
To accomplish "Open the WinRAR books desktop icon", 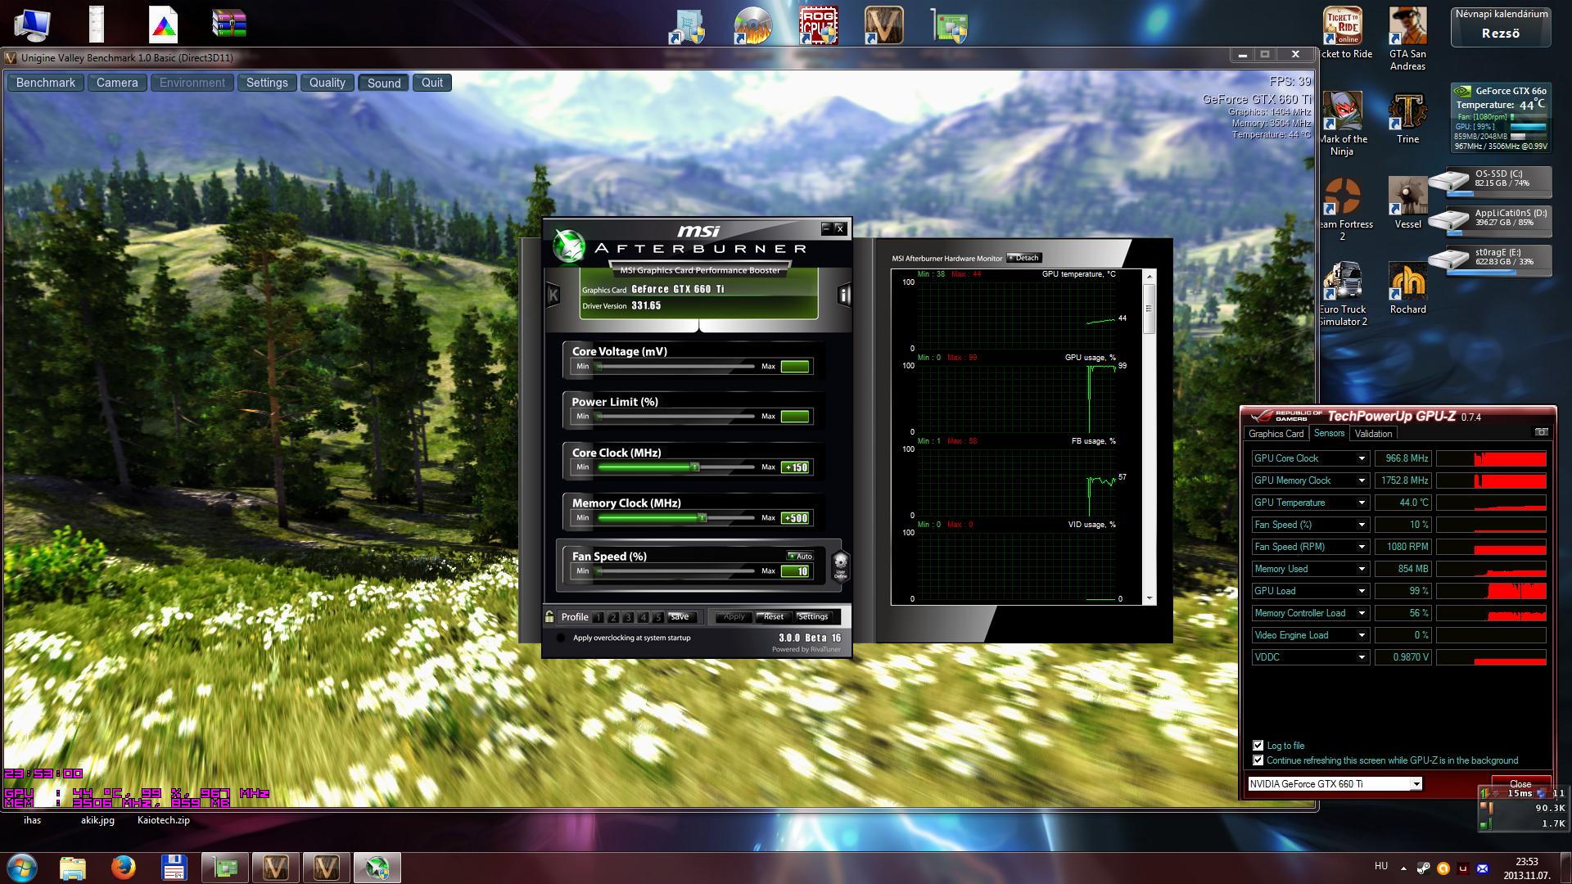I will [x=228, y=24].
